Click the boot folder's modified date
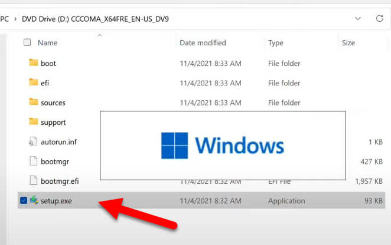 (x=210, y=64)
